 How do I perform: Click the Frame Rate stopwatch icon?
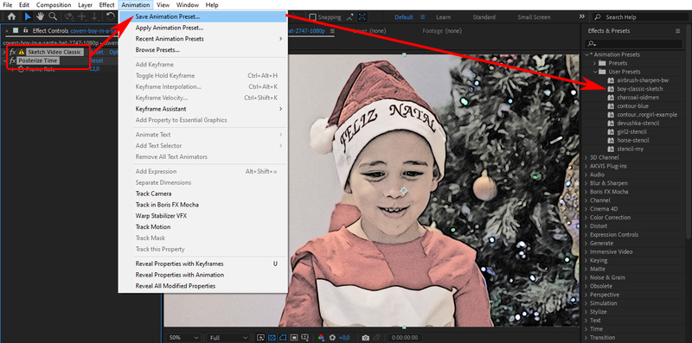point(20,69)
